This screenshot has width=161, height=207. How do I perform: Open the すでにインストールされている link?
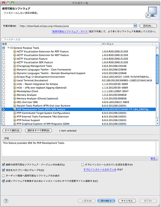100,169
